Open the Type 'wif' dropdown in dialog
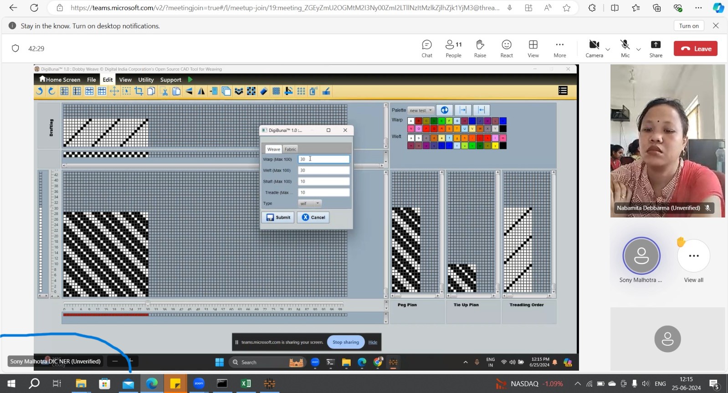Image resolution: width=728 pixels, height=393 pixels. coord(310,203)
